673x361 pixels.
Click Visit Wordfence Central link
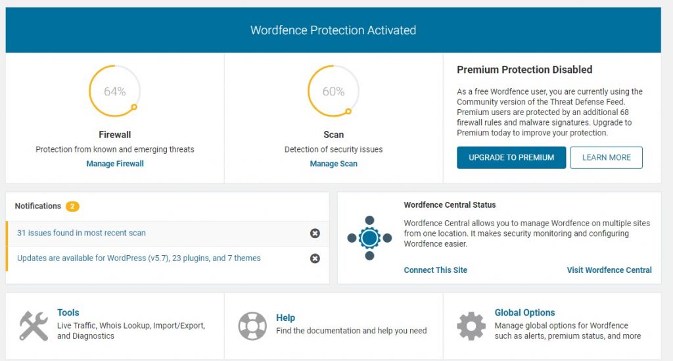(x=609, y=270)
